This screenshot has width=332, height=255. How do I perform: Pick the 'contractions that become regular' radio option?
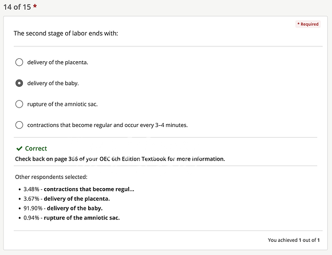tap(19, 125)
